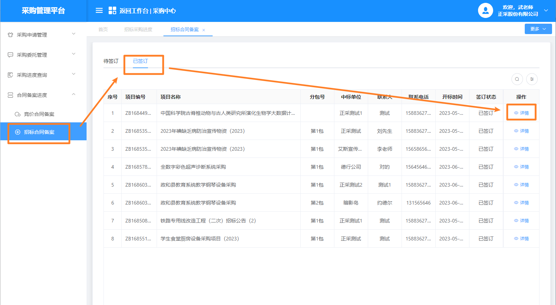Click the 采购进度查询 sidebar icon
This screenshot has width=556, height=305.
(x=10, y=75)
